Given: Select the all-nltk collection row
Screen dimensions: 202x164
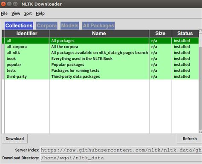Looking at the screenshot, I should click(x=100, y=53).
